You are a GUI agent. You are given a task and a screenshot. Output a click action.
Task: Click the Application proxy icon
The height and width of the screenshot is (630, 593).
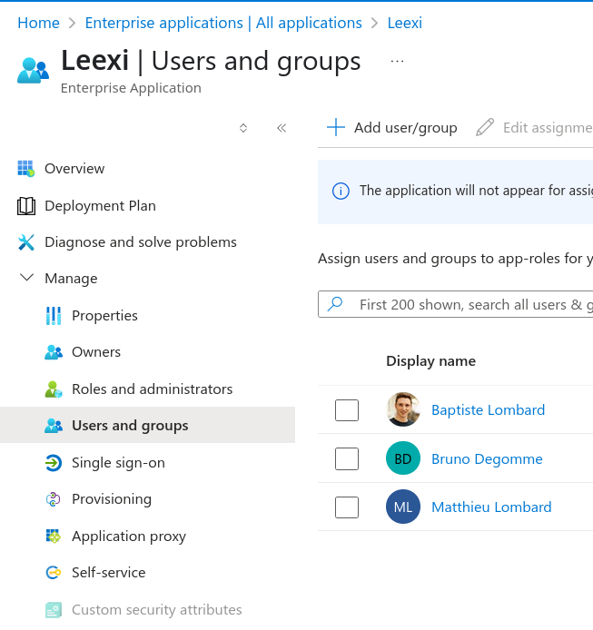54,536
